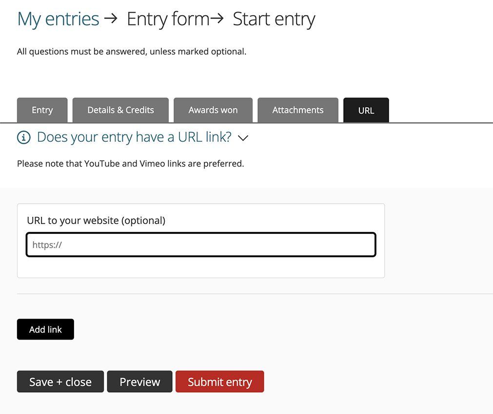Click the YouTube and Vimeo preference note
The width and height of the screenshot is (493, 414).
131,164
